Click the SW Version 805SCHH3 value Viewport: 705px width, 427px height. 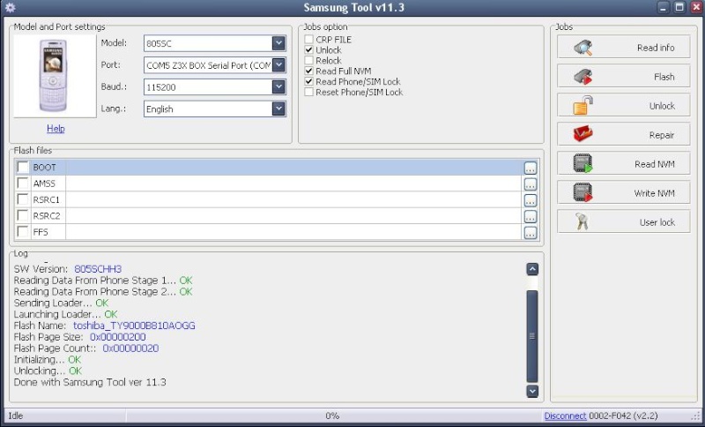[98, 269]
